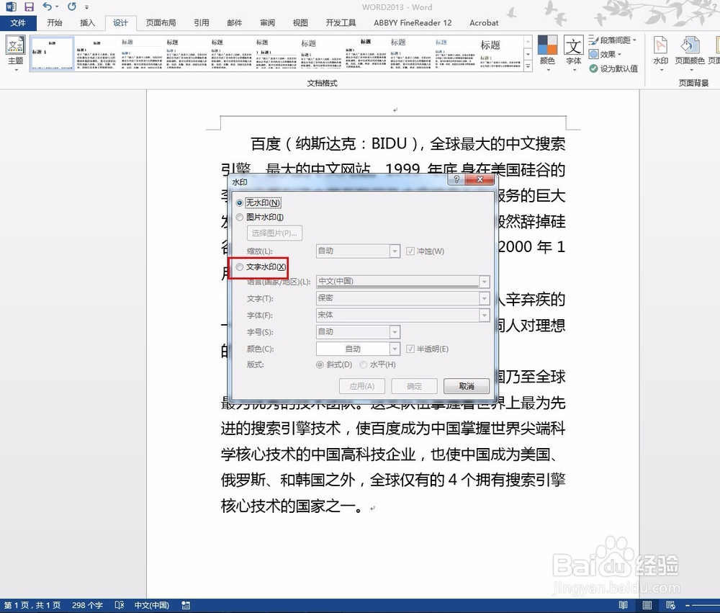
Task: Open the Themes (主题) gallery
Action: (15, 53)
